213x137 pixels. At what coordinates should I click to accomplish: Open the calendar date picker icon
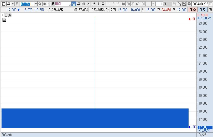(210, 4)
